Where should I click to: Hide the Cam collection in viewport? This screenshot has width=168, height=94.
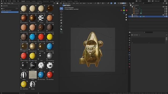pos(165,7)
